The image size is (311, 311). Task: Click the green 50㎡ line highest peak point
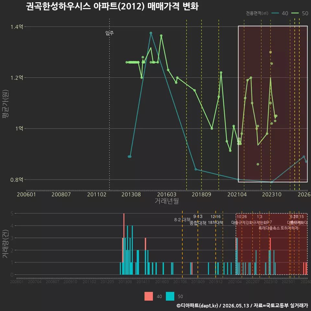[161, 36]
